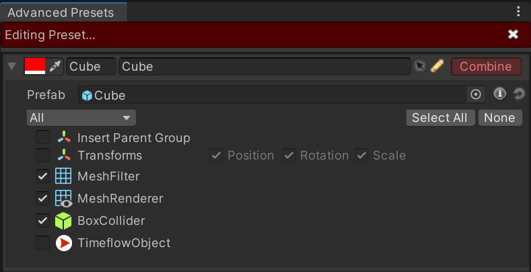This screenshot has width=531, height=272.
Task: Click the cursor select-object icon
Action: click(419, 66)
